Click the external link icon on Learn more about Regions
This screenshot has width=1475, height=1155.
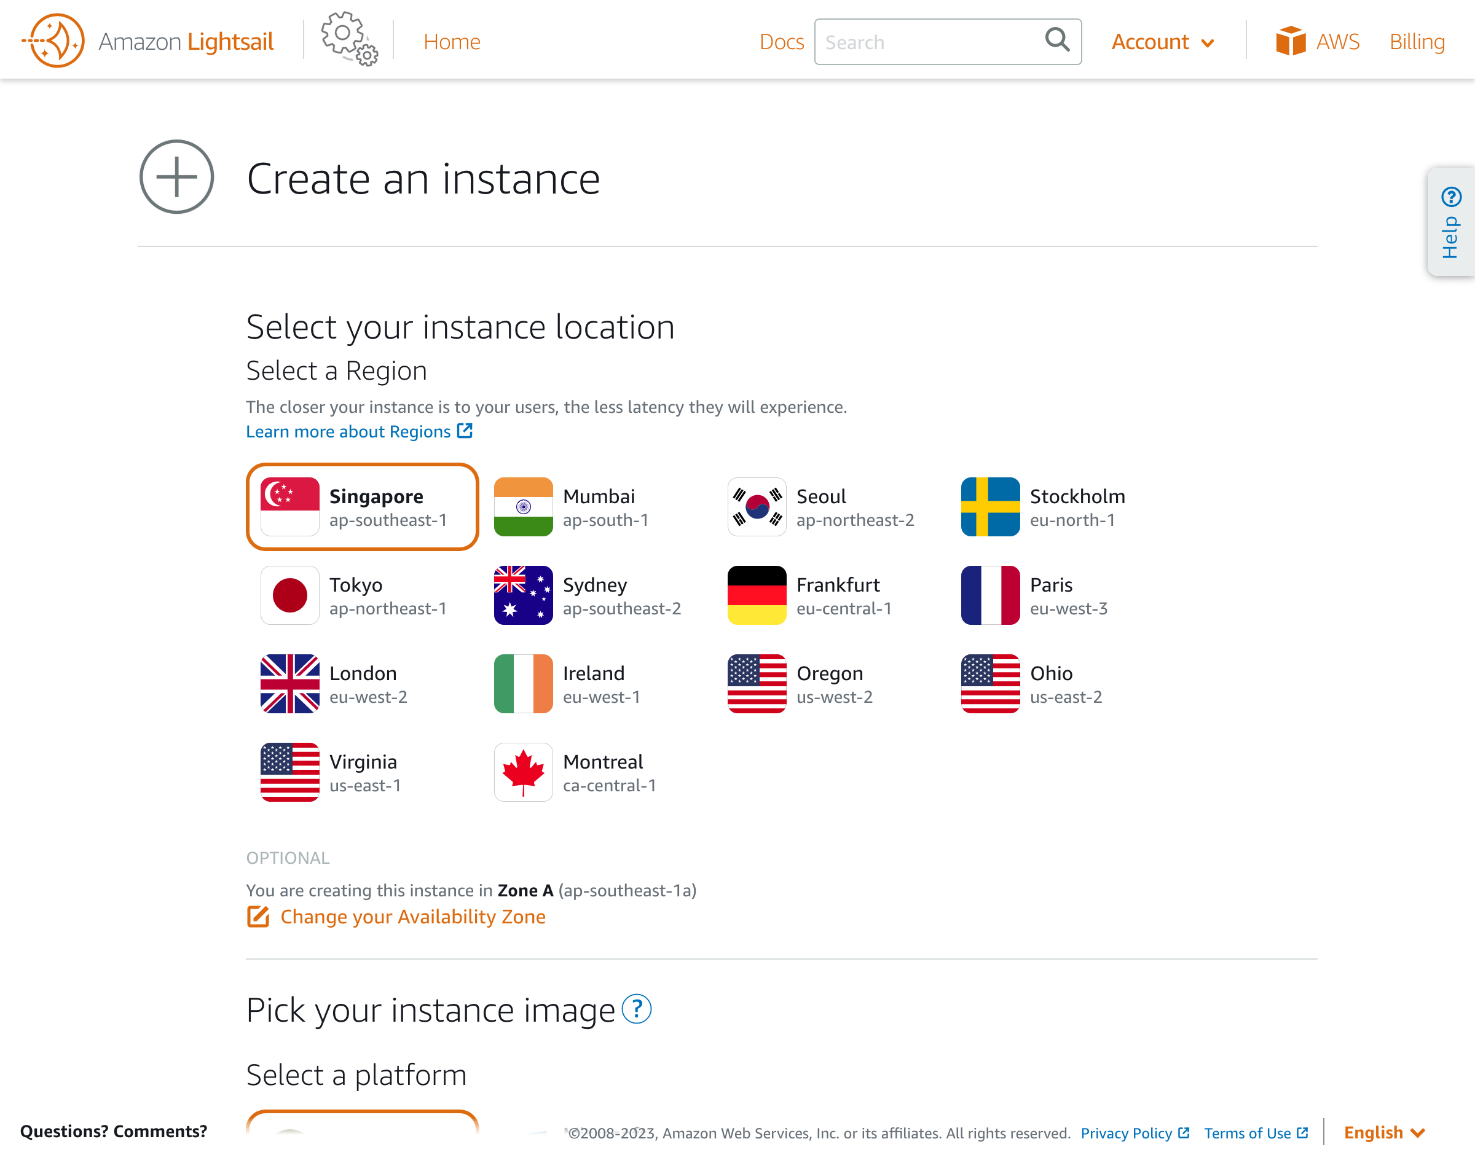pyautogui.click(x=465, y=431)
